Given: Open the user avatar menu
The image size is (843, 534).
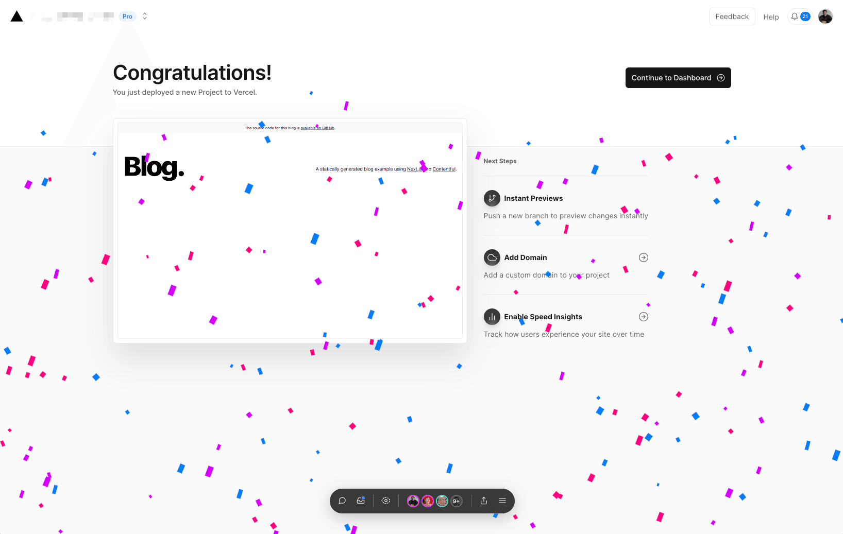Looking at the screenshot, I should pos(825,16).
